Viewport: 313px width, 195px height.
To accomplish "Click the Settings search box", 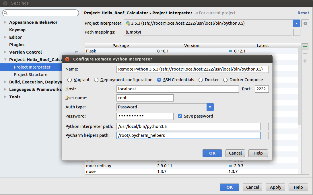I will pos(40,13).
